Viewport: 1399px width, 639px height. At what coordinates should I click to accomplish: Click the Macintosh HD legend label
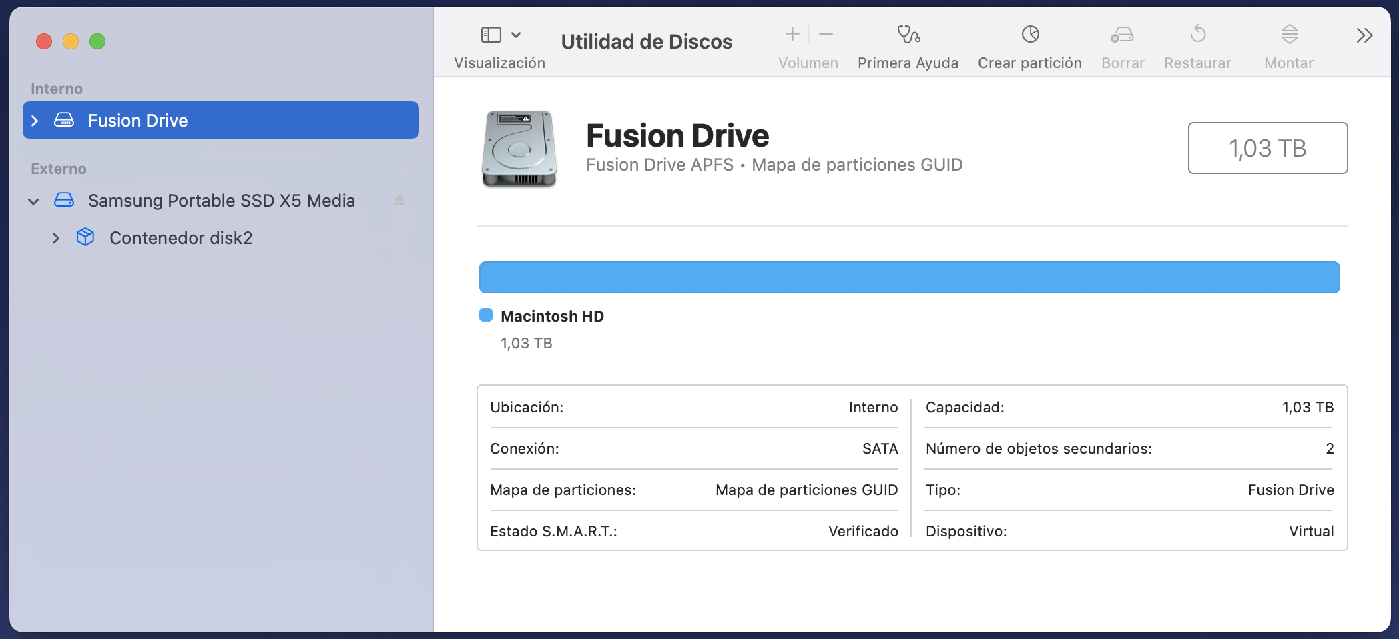click(x=552, y=316)
